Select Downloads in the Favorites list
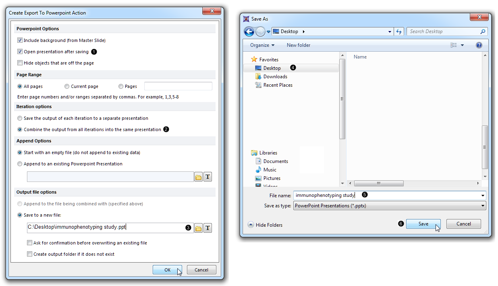Image resolution: width=498 pixels, height=286 pixels. (275, 77)
